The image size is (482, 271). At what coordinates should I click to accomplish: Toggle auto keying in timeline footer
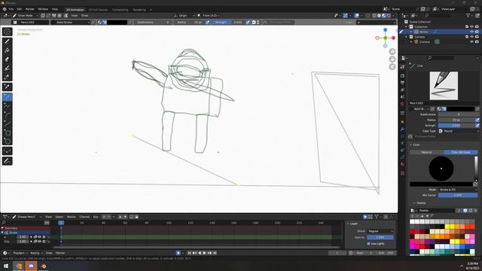click(178, 253)
